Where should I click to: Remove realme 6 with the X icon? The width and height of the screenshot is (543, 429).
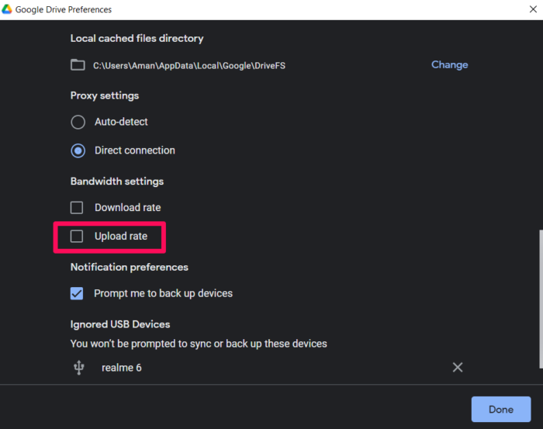point(458,368)
